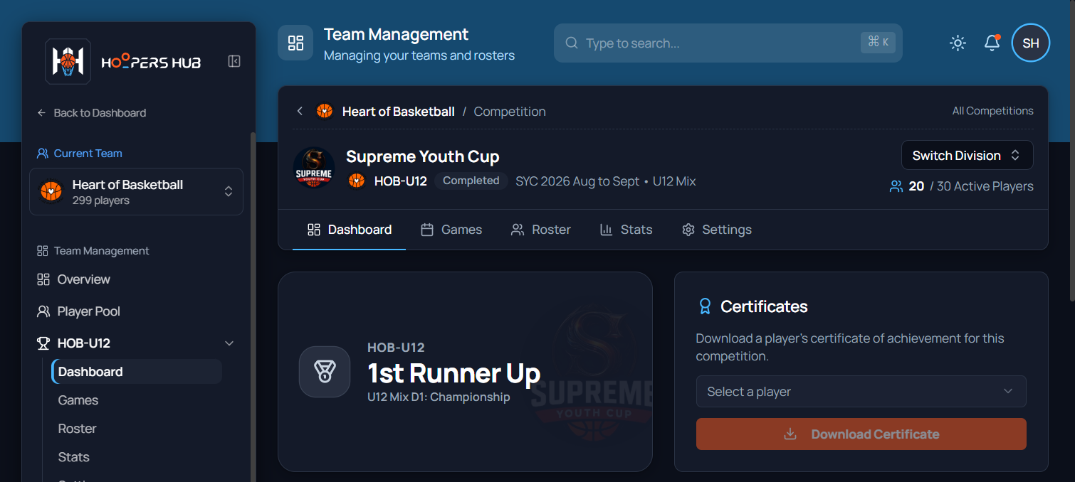1075x482 pixels.
Task: Click the 299 players text
Action: (101, 200)
